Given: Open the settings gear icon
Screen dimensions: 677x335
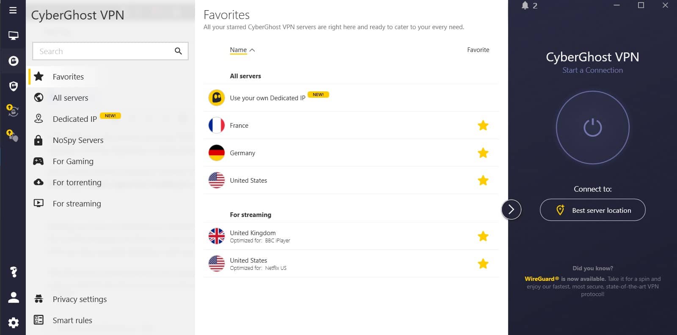Looking at the screenshot, I should tap(13, 323).
